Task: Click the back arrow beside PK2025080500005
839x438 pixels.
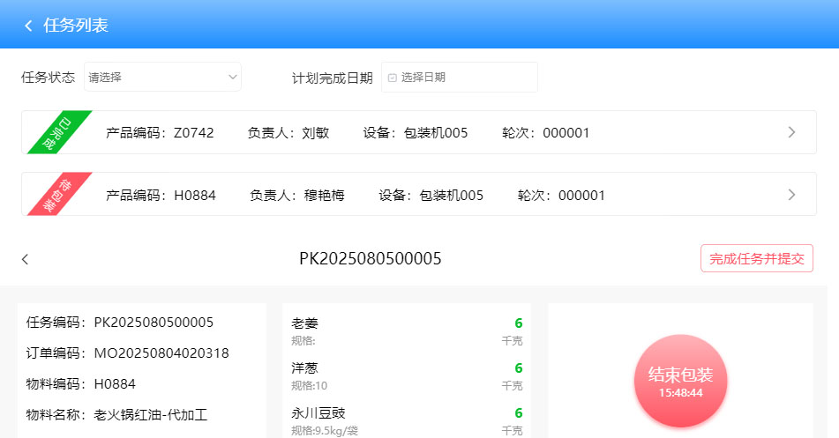Action: click(x=26, y=259)
